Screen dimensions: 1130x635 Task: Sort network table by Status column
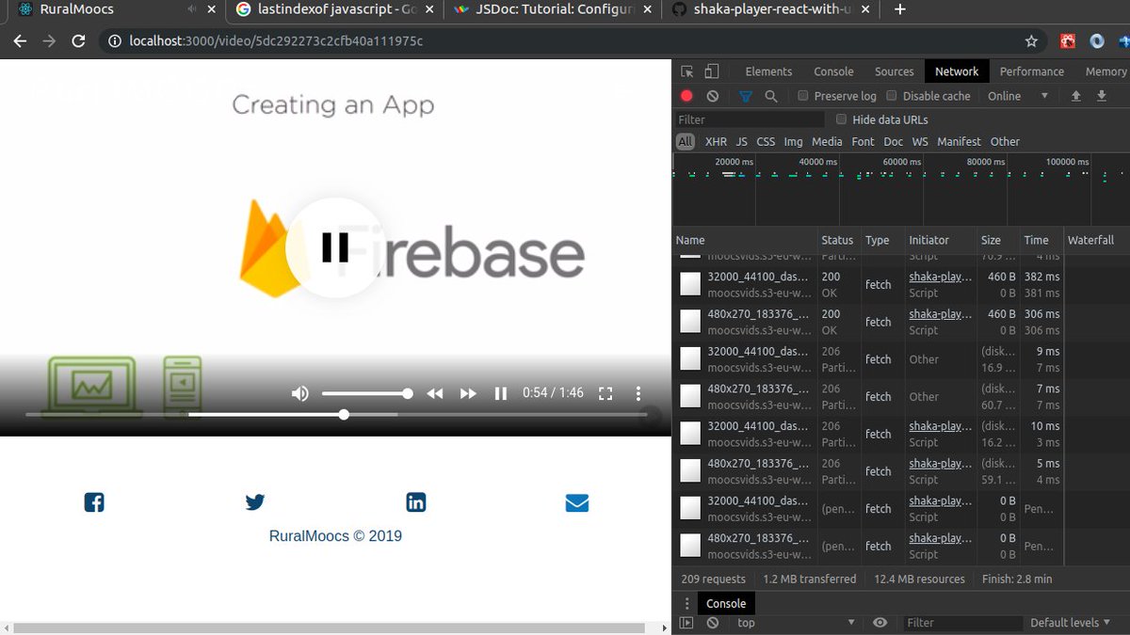pos(837,240)
